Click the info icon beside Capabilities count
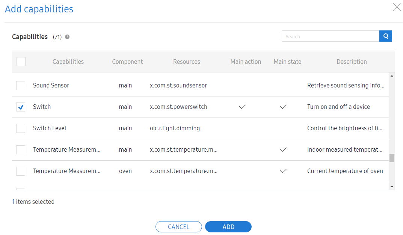 tap(67, 37)
